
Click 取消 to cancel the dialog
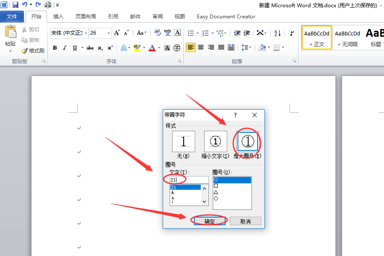[x=245, y=221]
